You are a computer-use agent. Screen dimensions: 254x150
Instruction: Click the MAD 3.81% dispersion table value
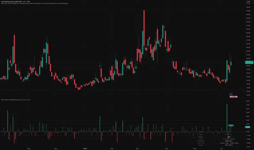pos(229,141)
